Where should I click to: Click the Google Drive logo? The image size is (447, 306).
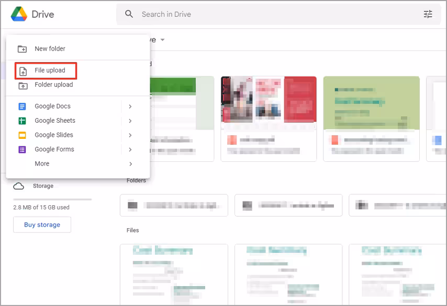click(19, 14)
